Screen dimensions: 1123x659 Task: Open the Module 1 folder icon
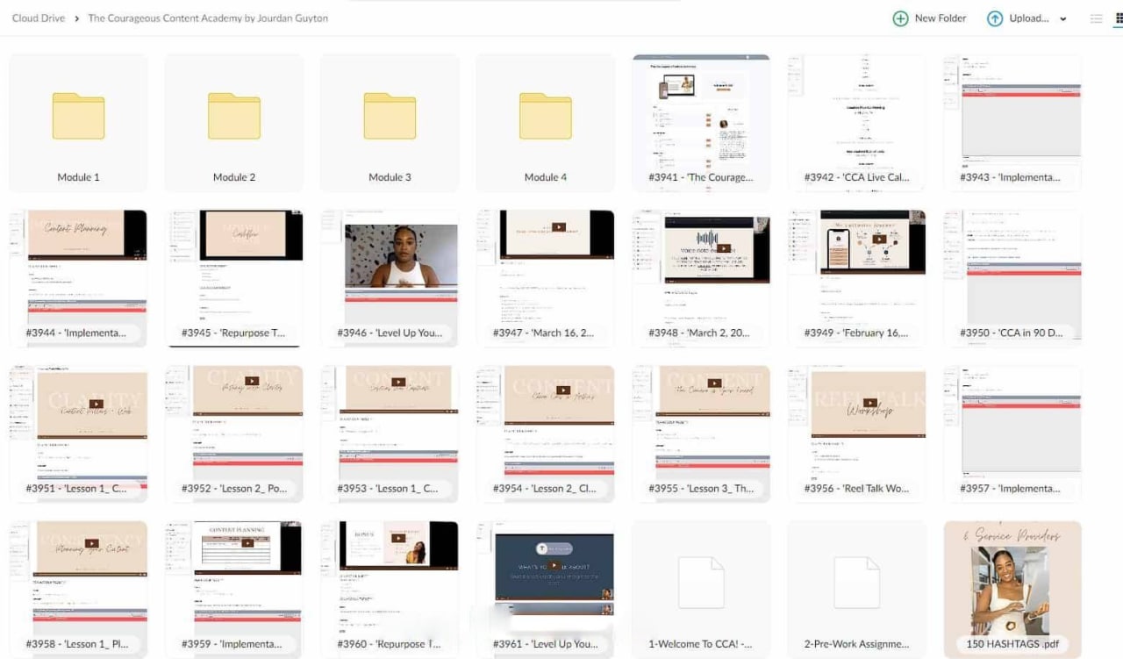78,116
